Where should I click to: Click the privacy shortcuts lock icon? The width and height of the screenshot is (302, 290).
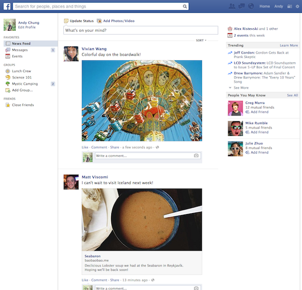289,7
